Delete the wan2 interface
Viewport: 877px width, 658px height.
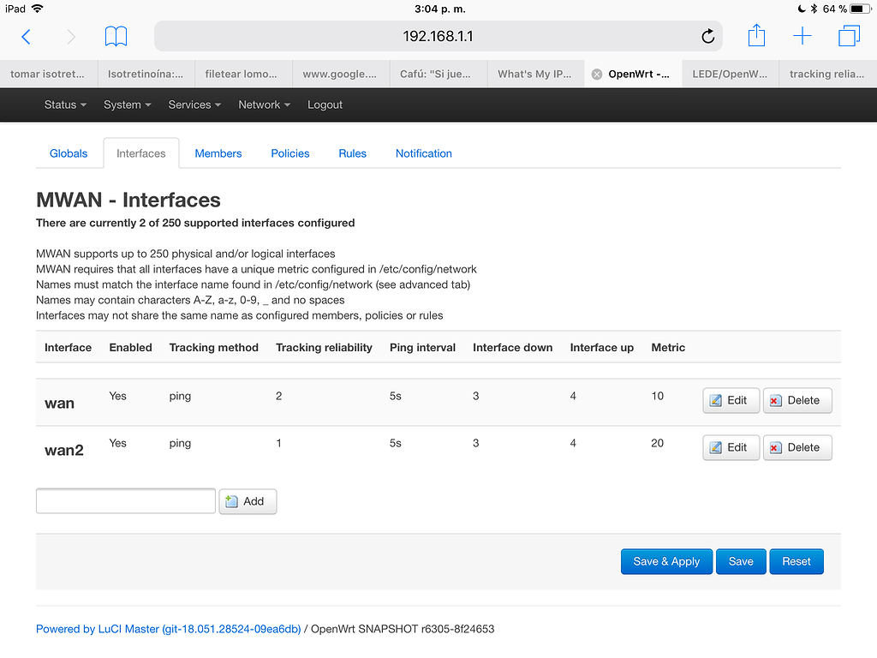click(796, 447)
